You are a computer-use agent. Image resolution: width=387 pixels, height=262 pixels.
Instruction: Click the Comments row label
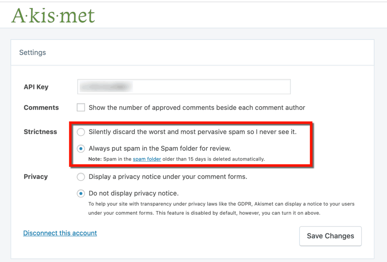click(41, 107)
